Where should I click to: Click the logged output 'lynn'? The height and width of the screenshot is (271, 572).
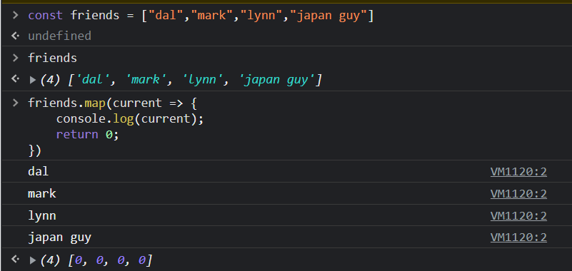coord(42,216)
